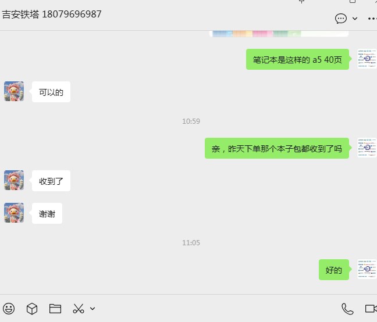The width and height of the screenshot is (377, 322).
Task: Click my avatar next to 好的 message
Action: pyautogui.click(x=367, y=269)
